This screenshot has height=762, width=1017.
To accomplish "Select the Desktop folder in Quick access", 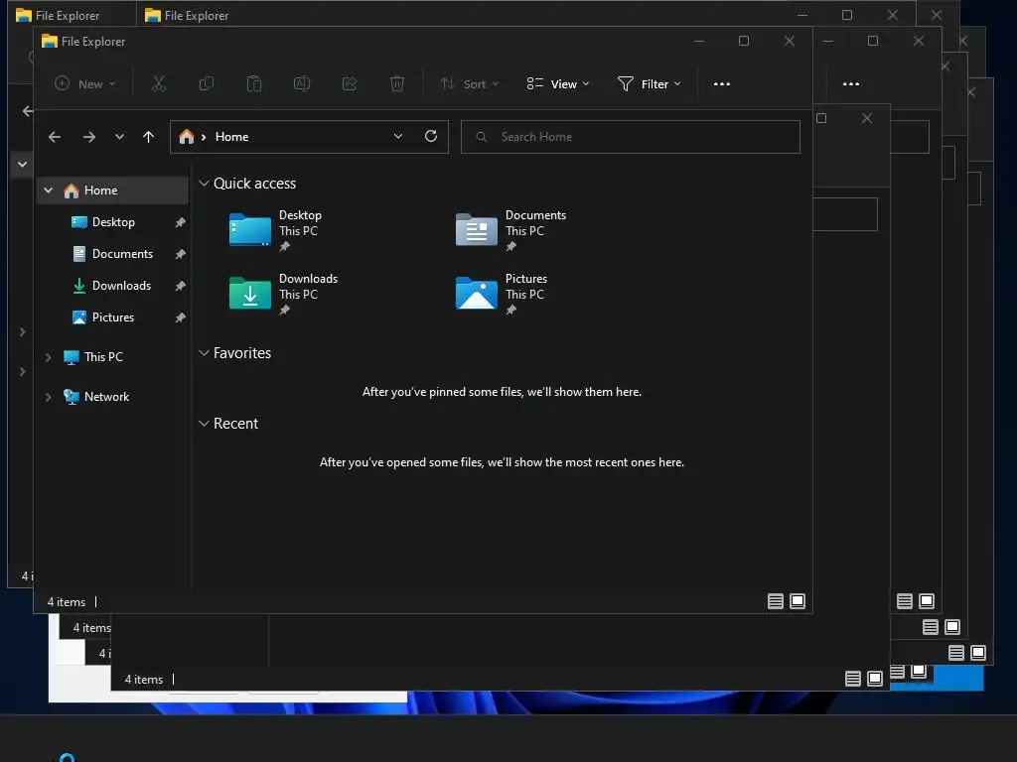I will coord(276,230).
